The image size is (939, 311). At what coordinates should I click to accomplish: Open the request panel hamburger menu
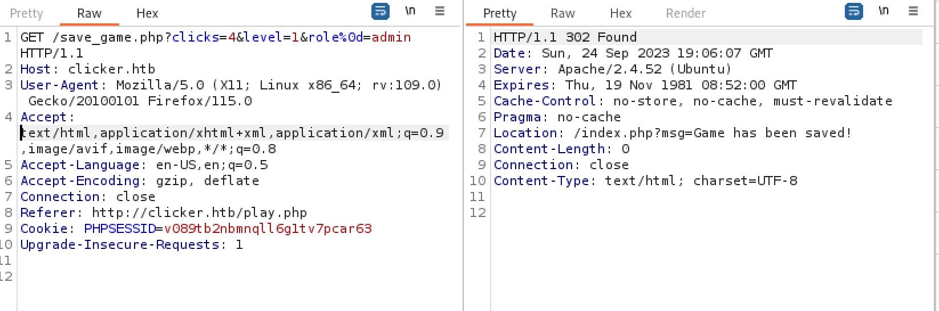pos(440,11)
